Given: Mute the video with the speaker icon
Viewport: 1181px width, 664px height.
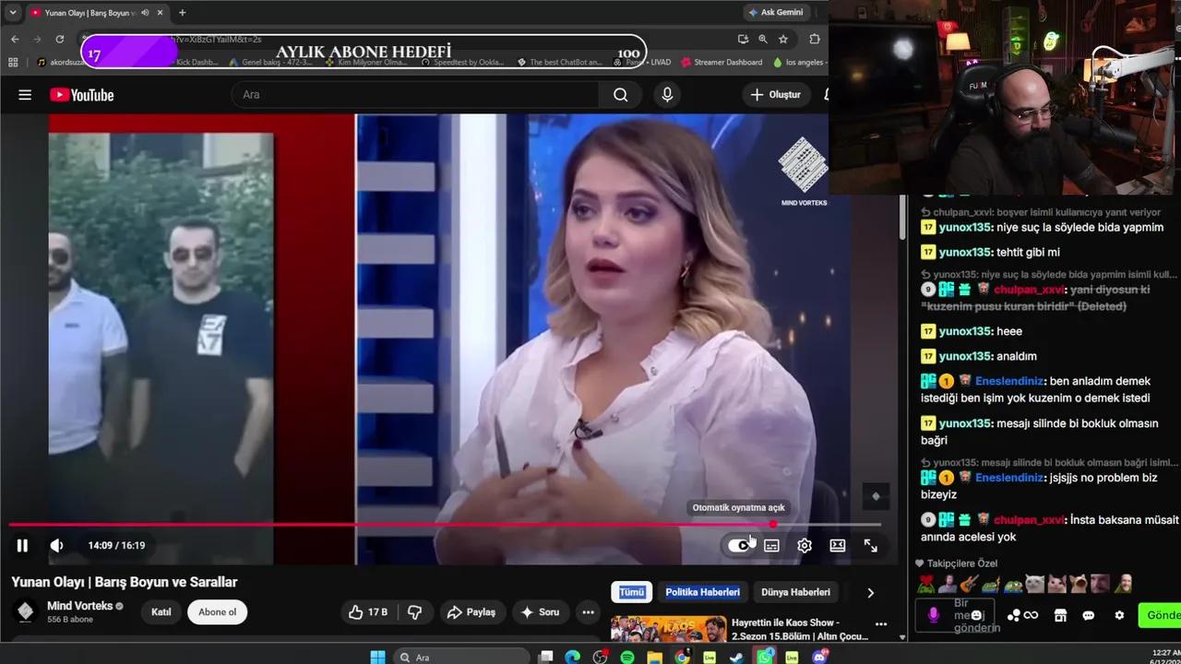Looking at the screenshot, I should coord(56,545).
